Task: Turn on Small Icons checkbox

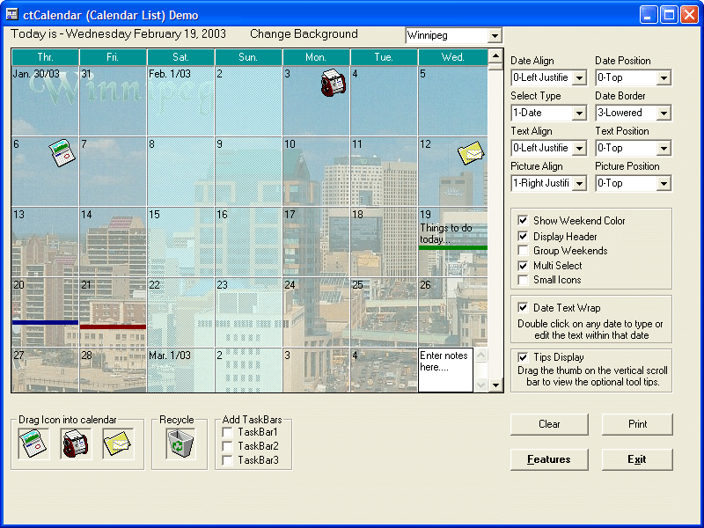Action: point(523,280)
